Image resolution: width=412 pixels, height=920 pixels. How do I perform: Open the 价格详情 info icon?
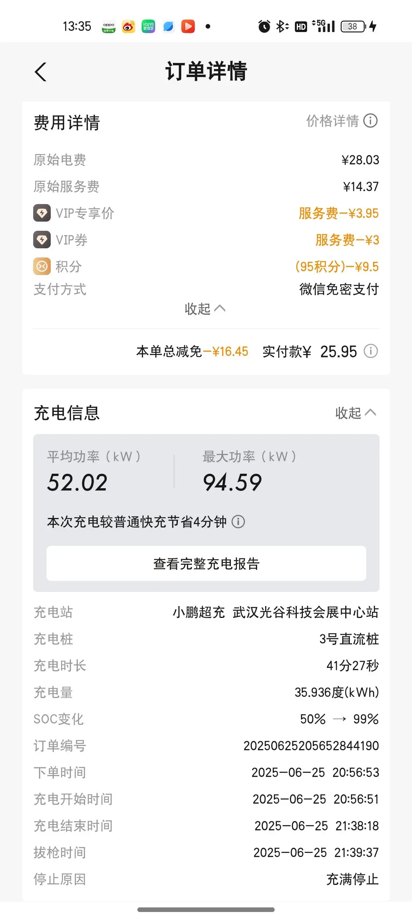click(370, 121)
